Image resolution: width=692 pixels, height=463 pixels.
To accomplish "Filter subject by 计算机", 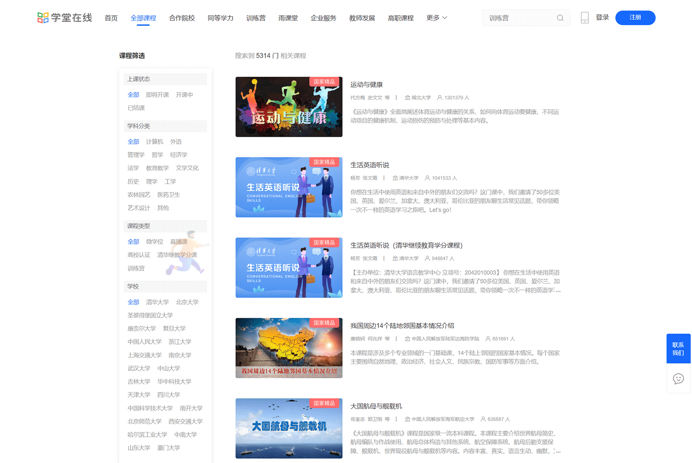I will [x=155, y=141].
